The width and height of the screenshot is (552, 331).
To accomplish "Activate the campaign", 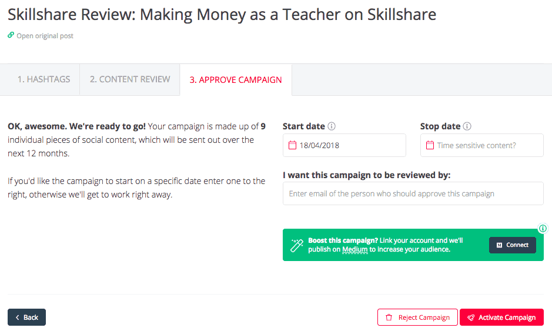I will 501,317.
